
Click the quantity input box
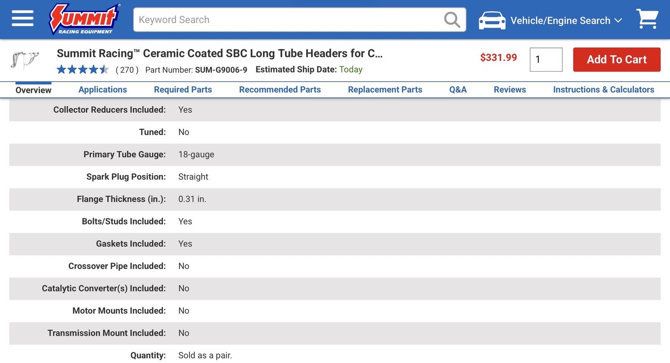546,59
